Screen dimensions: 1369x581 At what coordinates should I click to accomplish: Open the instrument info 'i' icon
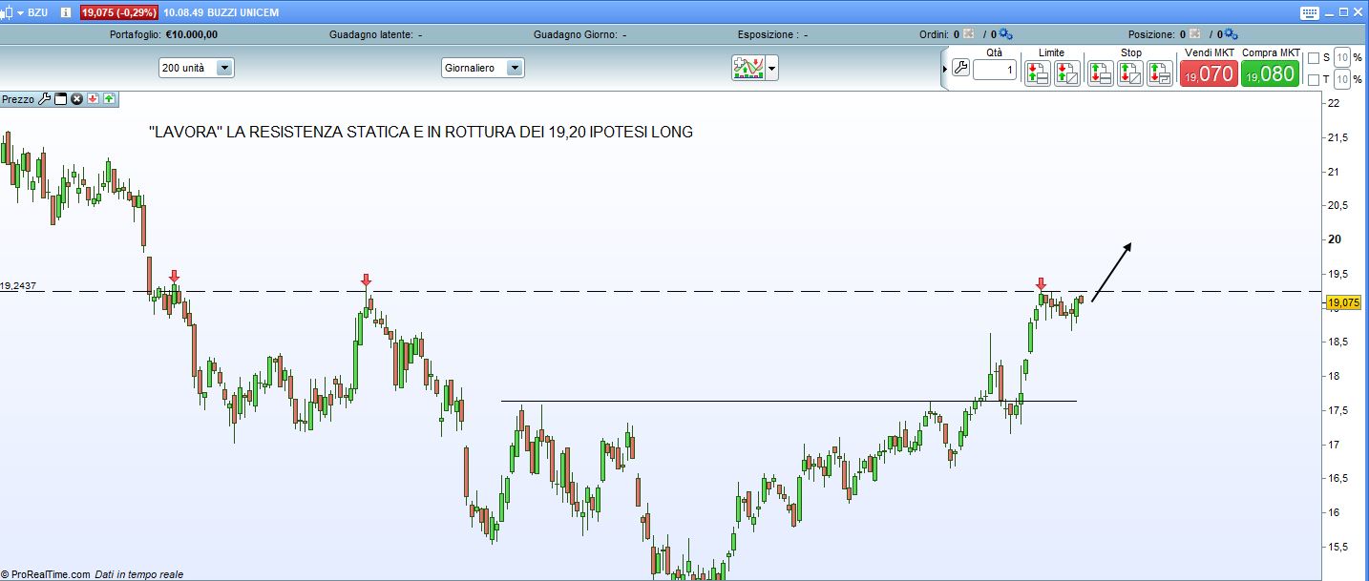click(x=66, y=12)
